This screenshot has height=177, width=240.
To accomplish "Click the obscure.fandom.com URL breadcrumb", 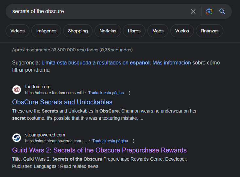I will click(x=54, y=93).
